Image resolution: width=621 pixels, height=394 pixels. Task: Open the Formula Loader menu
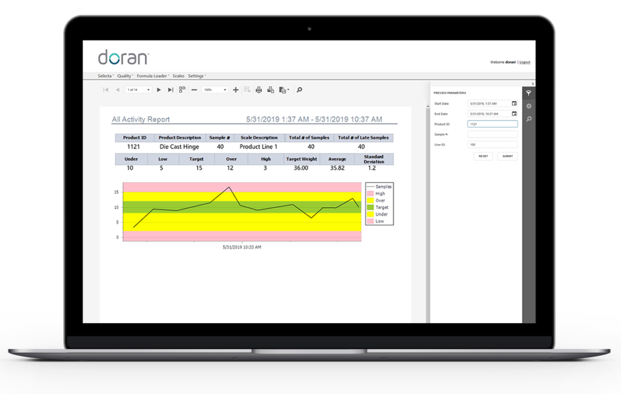tap(153, 76)
